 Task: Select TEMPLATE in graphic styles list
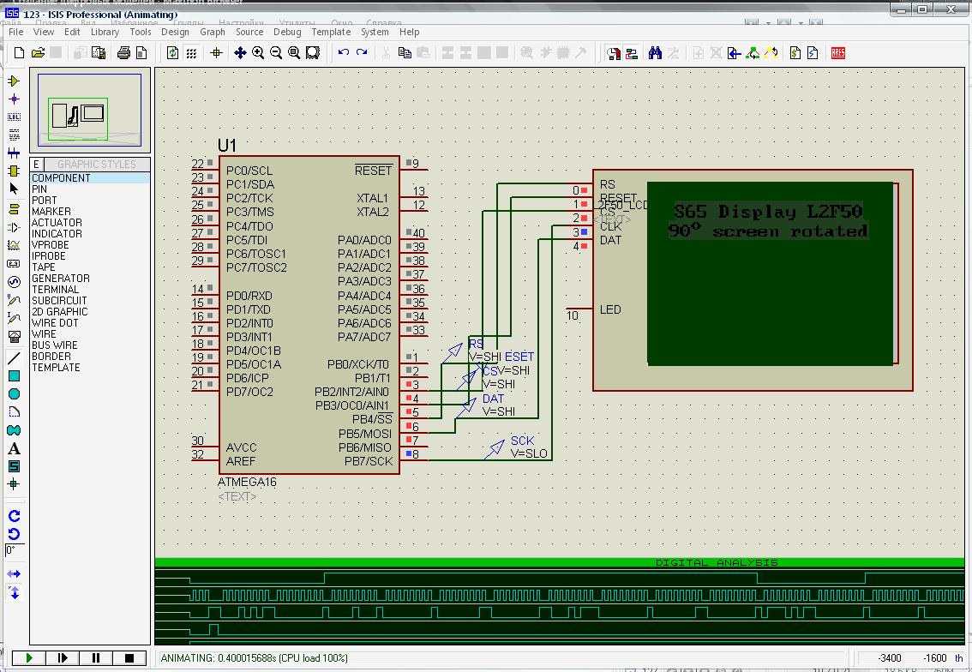click(90, 368)
